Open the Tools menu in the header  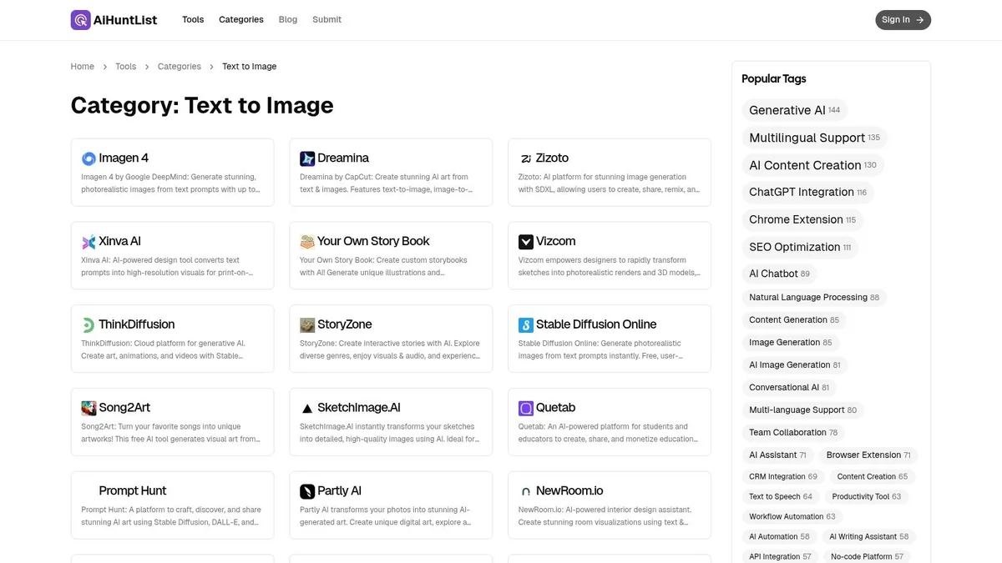tap(193, 20)
